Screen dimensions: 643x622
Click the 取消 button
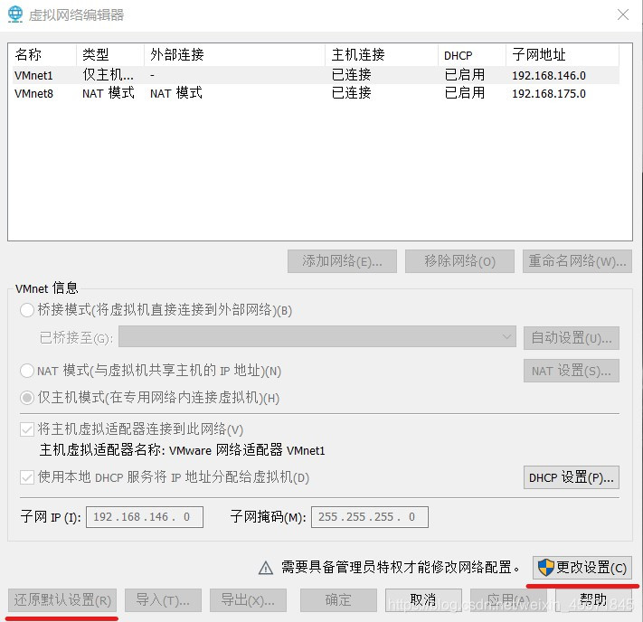423,600
